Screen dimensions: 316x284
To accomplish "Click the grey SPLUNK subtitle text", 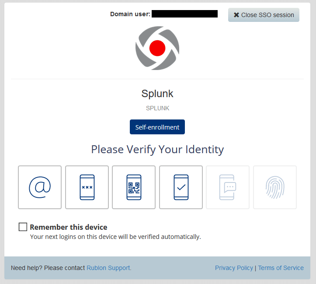I will [x=157, y=108].
